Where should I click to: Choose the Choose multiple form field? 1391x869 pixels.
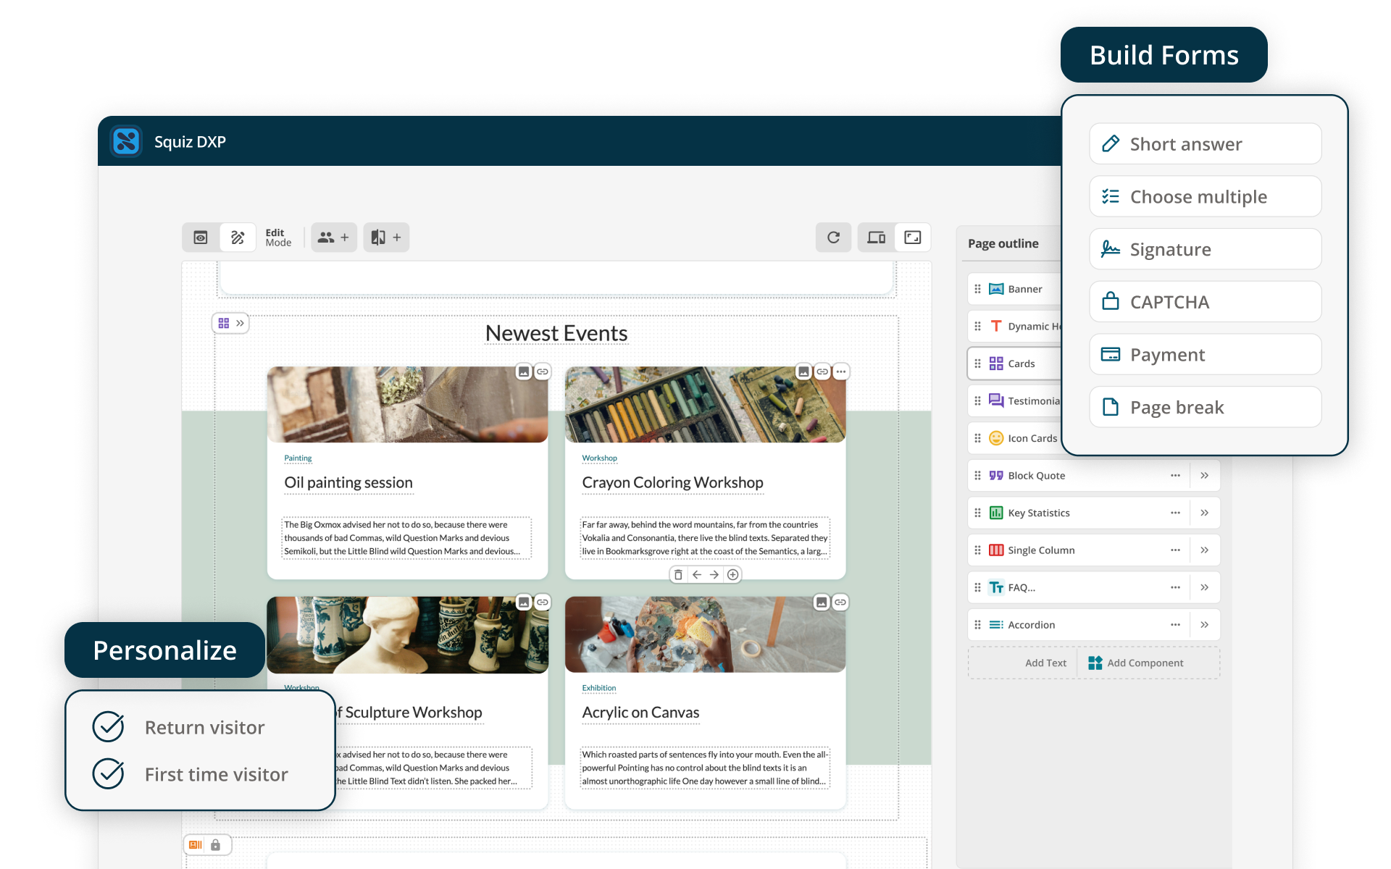click(x=1205, y=197)
